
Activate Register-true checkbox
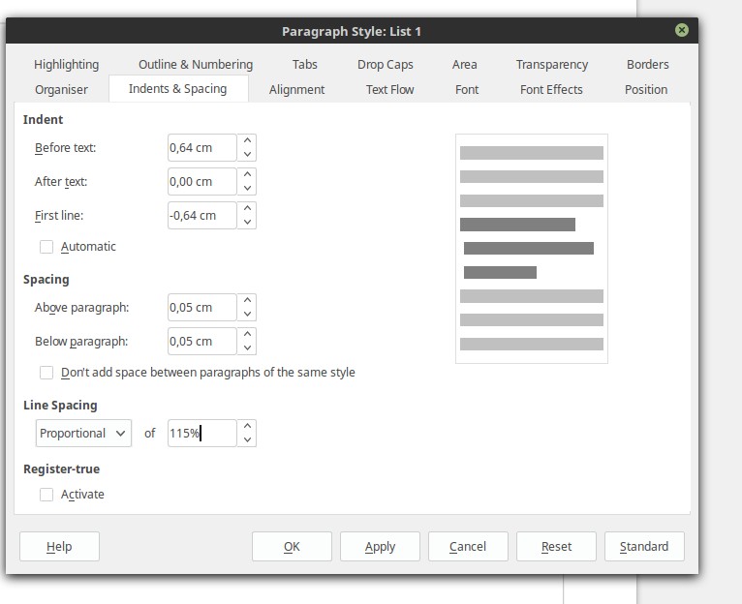tap(46, 495)
